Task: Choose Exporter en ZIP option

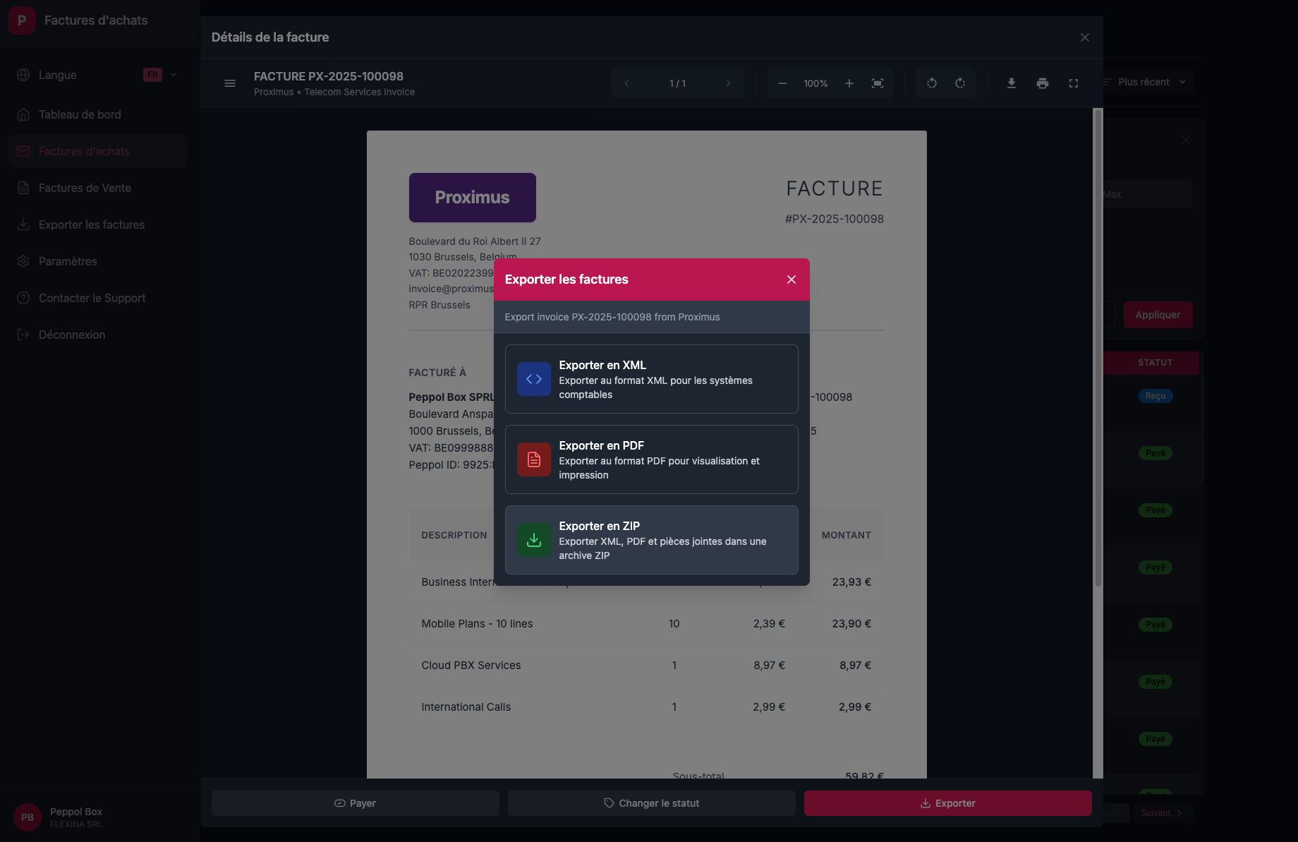Action: 651,540
